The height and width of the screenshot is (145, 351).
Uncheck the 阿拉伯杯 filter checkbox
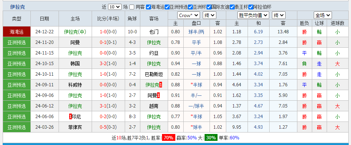pos(251,7)
